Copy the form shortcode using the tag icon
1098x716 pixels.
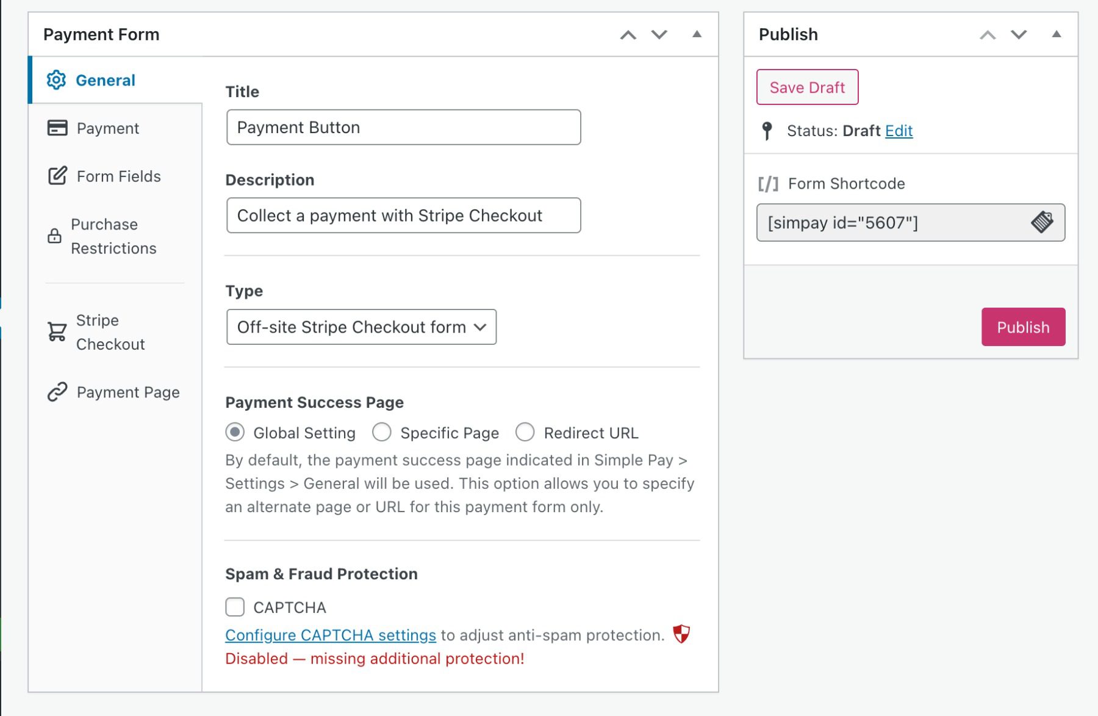1044,222
